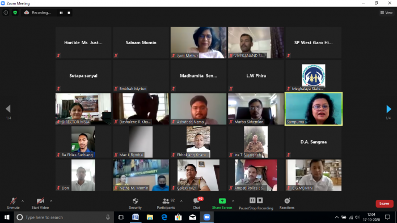Open the Chat panel
This screenshot has height=223, width=397.
coord(196,203)
